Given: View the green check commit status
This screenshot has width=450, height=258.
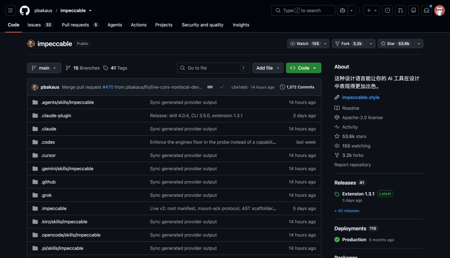Looking at the screenshot, I should [222, 87].
